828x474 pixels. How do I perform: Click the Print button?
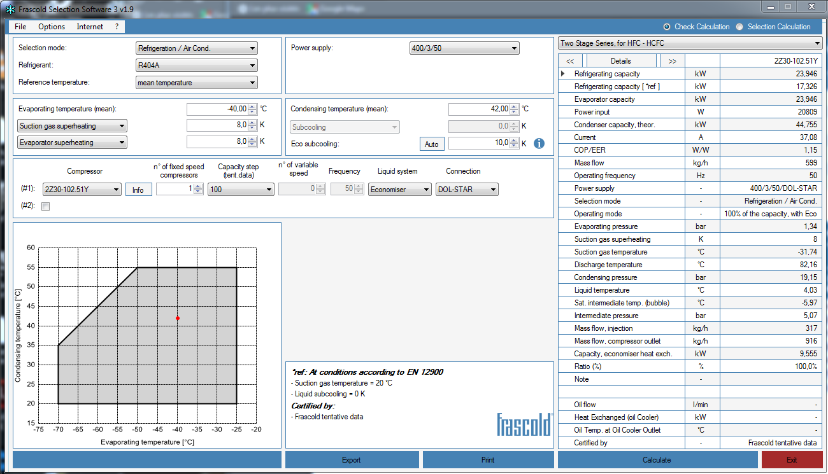click(488, 460)
